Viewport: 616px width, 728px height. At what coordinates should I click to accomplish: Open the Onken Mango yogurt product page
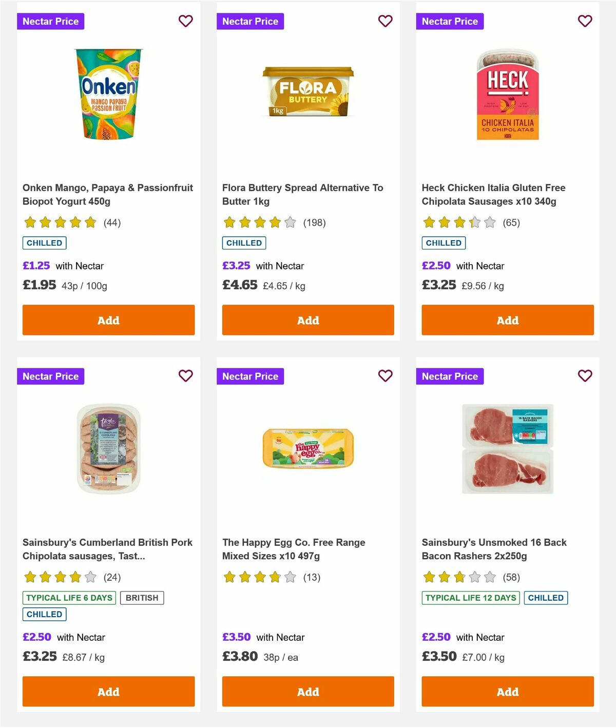[x=107, y=194]
